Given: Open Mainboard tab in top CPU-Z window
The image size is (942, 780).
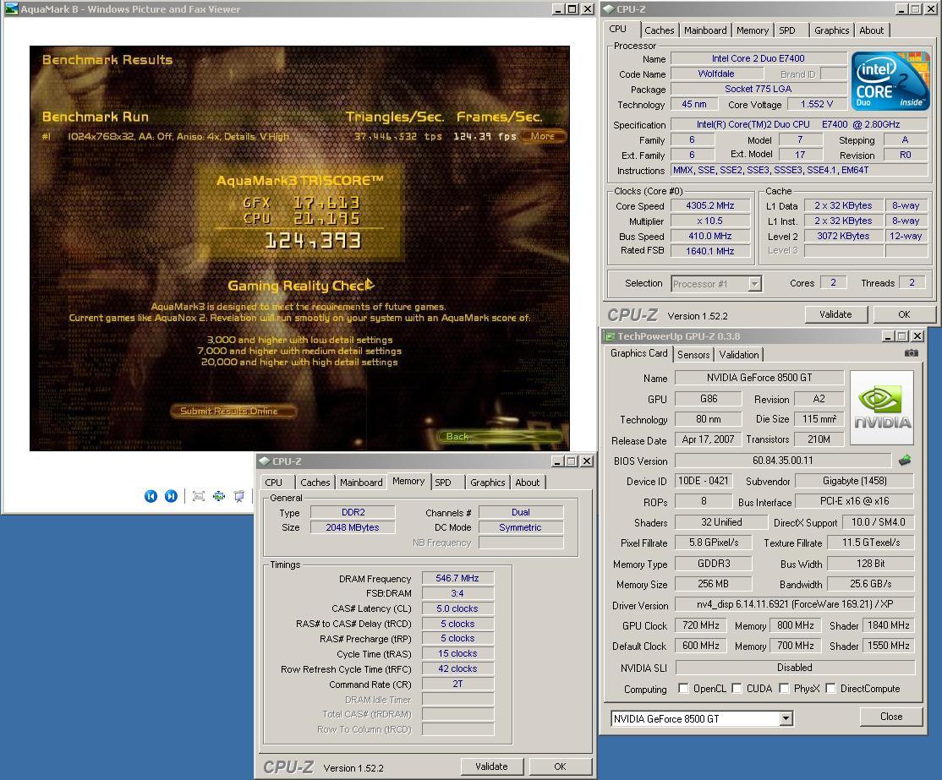Looking at the screenshot, I should pyautogui.click(x=705, y=30).
